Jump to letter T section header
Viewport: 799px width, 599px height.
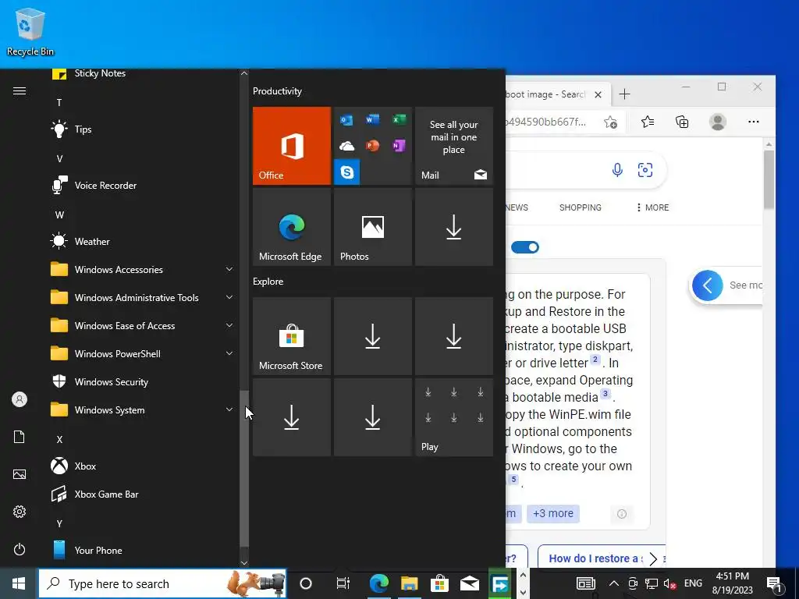pos(59,102)
